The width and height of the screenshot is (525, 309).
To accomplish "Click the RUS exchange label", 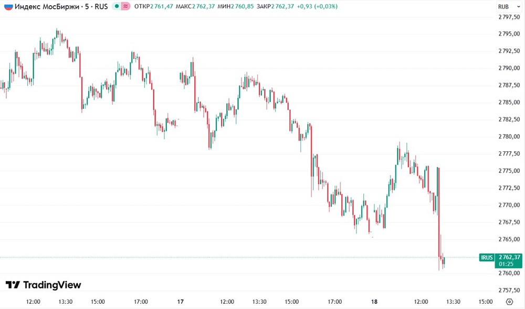I will [x=99, y=7].
